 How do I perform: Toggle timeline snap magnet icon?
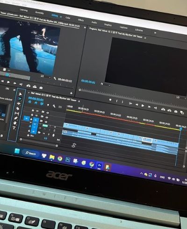[36, 103]
